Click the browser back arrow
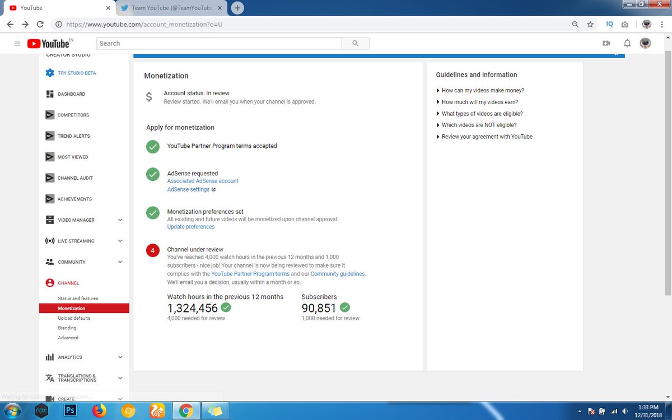672x420 pixels. pos(10,25)
